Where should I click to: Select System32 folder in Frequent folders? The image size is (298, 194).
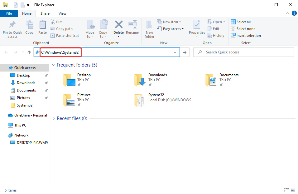[x=163, y=100]
